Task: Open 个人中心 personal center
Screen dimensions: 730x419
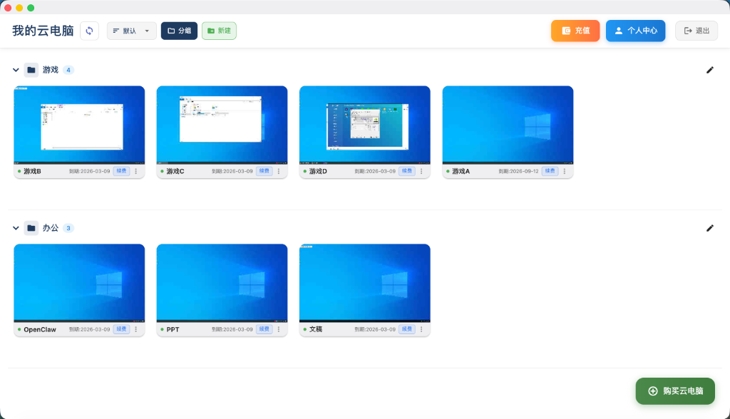Action: pyautogui.click(x=635, y=31)
